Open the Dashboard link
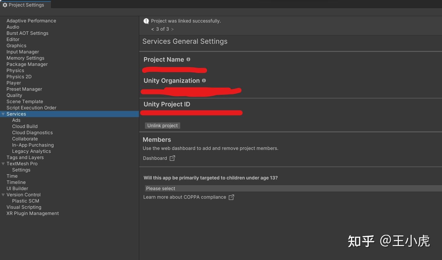The image size is (442, 260). [155, 158]
